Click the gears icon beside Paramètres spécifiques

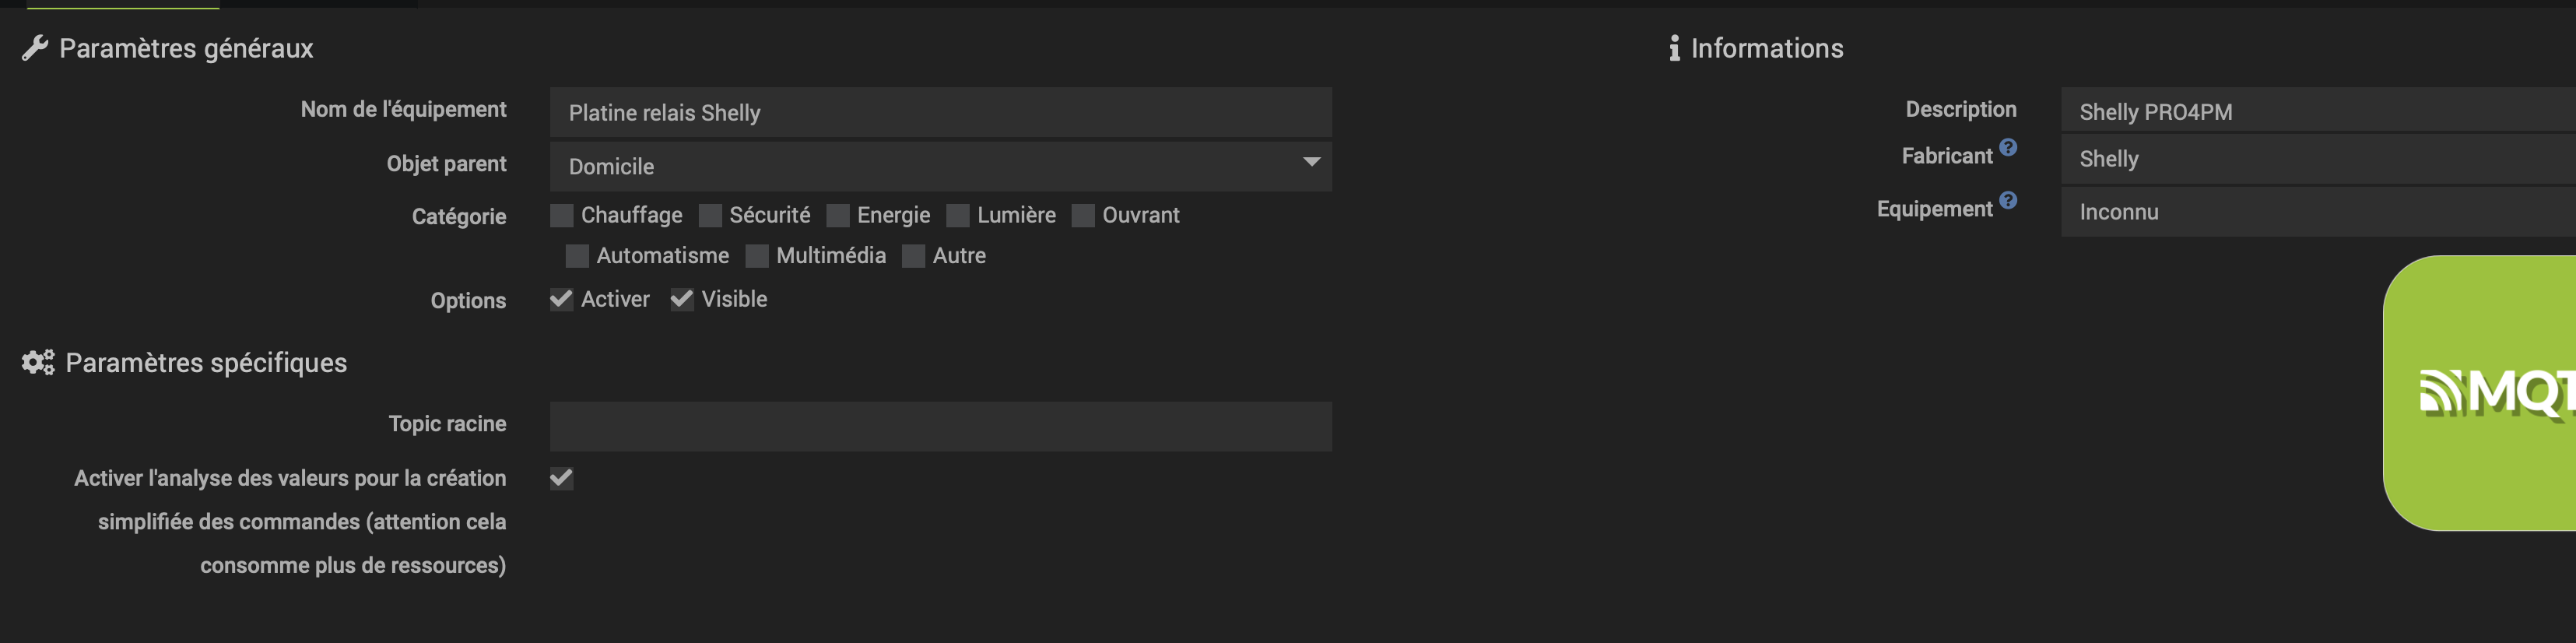pos(38,362)
